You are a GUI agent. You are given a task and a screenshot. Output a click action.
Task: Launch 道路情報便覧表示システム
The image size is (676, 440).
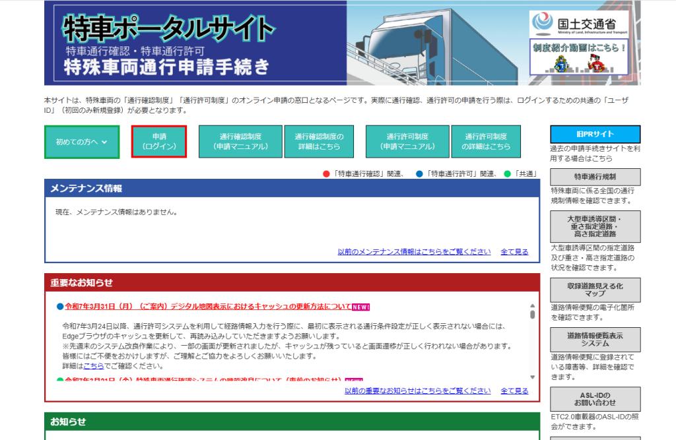(x=595, y=340)
